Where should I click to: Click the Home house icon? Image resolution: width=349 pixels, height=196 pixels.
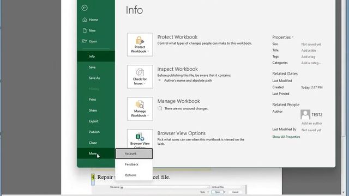point(85,20)
